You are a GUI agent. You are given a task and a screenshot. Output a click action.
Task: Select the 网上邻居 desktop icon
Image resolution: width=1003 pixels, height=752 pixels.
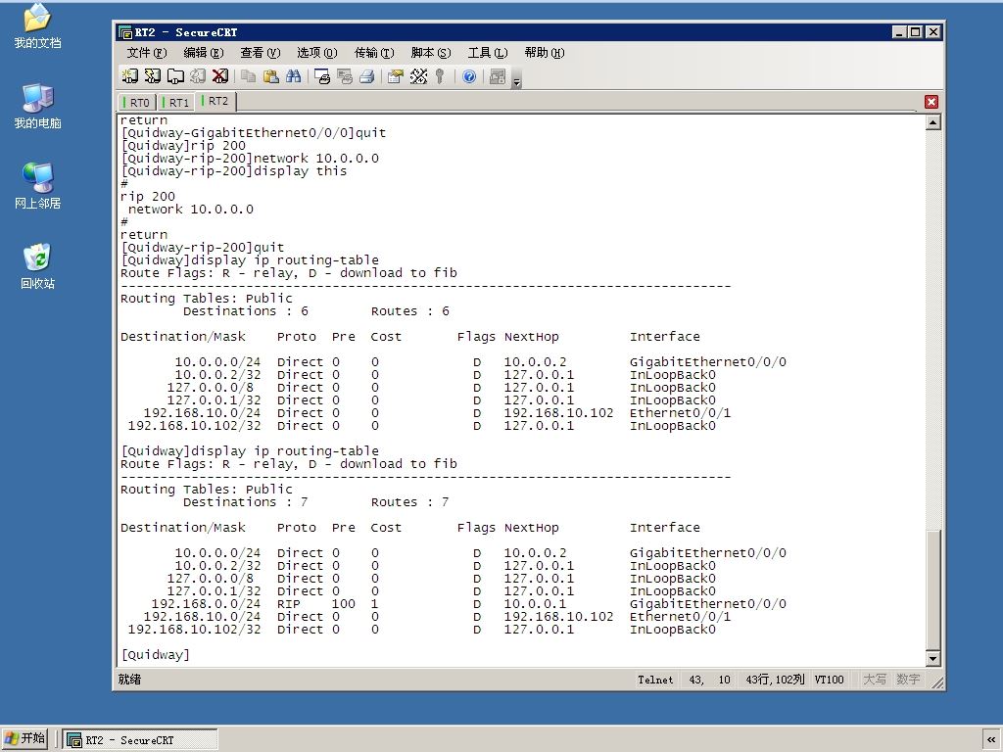pyautogui.click(x=38, y=187)
